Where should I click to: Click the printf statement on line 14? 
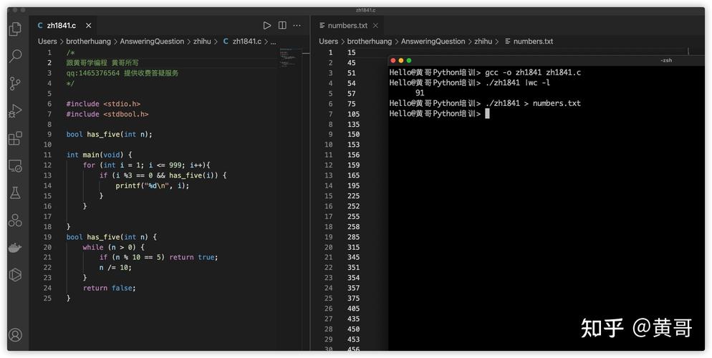tap(152, 185)
